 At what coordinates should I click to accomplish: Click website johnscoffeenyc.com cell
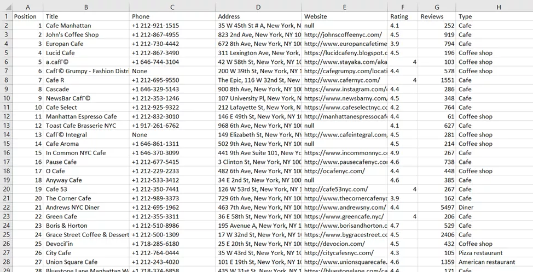coord(344,34)
